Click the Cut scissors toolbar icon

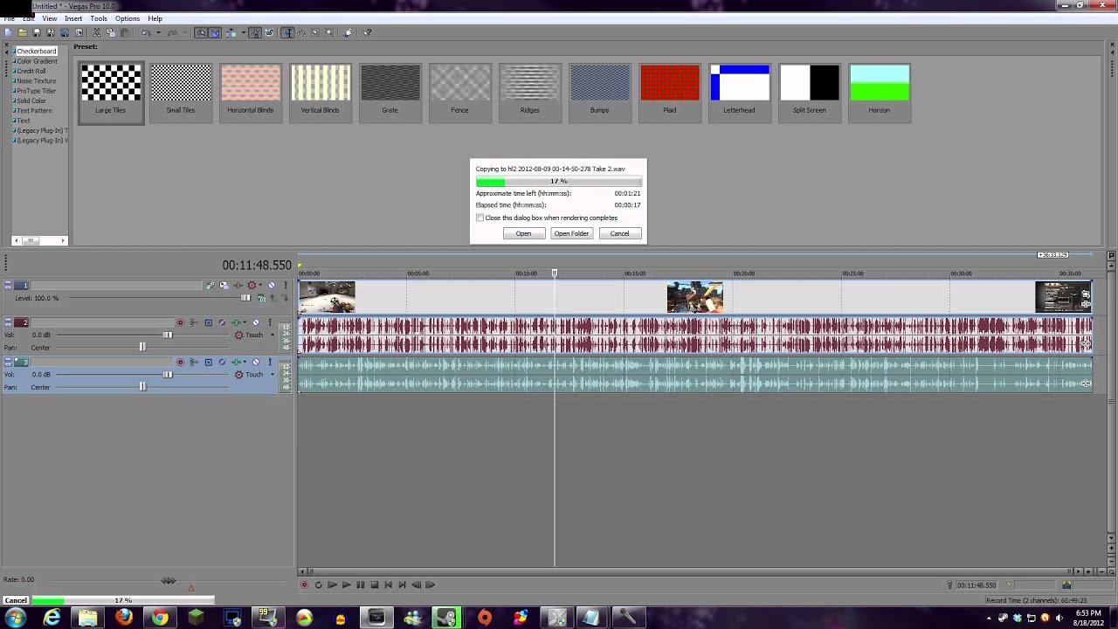(96, 33)
